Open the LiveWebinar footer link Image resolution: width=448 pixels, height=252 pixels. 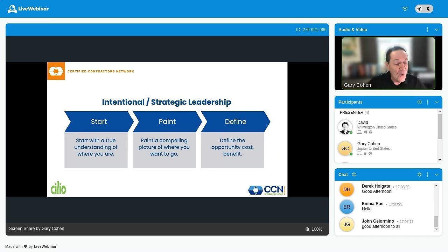pos(45,246)
